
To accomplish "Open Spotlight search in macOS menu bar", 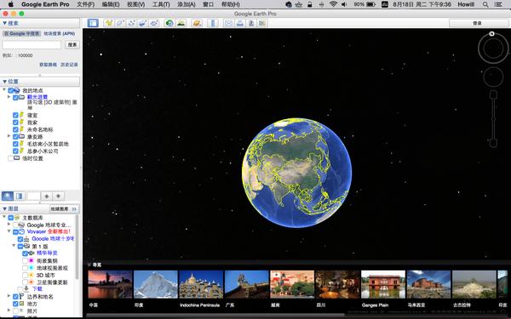I will (485, 4).
